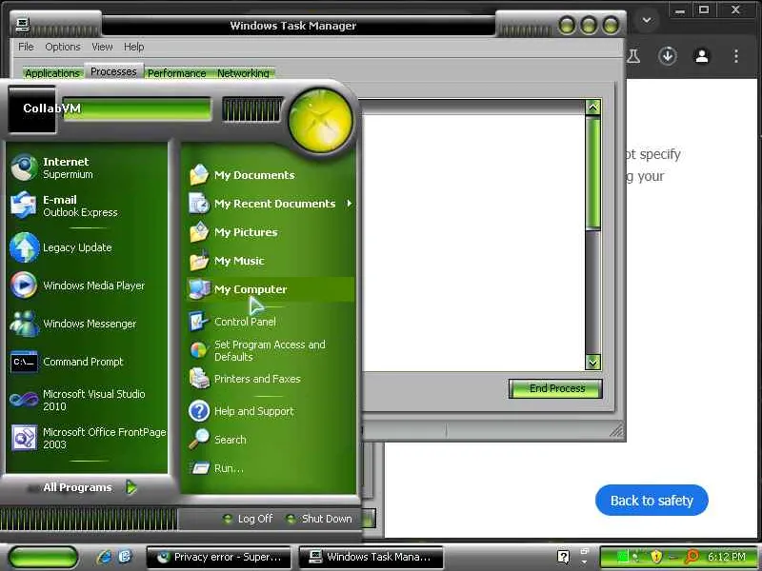
Task: Switch to the Applications tab
Action: click(52, 73)
